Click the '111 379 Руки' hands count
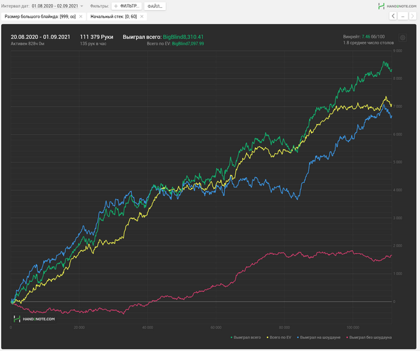This screenshot has height=351, width=420. click(x=97, y=37)
